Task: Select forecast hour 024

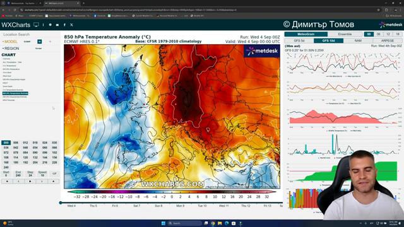Action: pyautogui.click(x=45, y=143)
